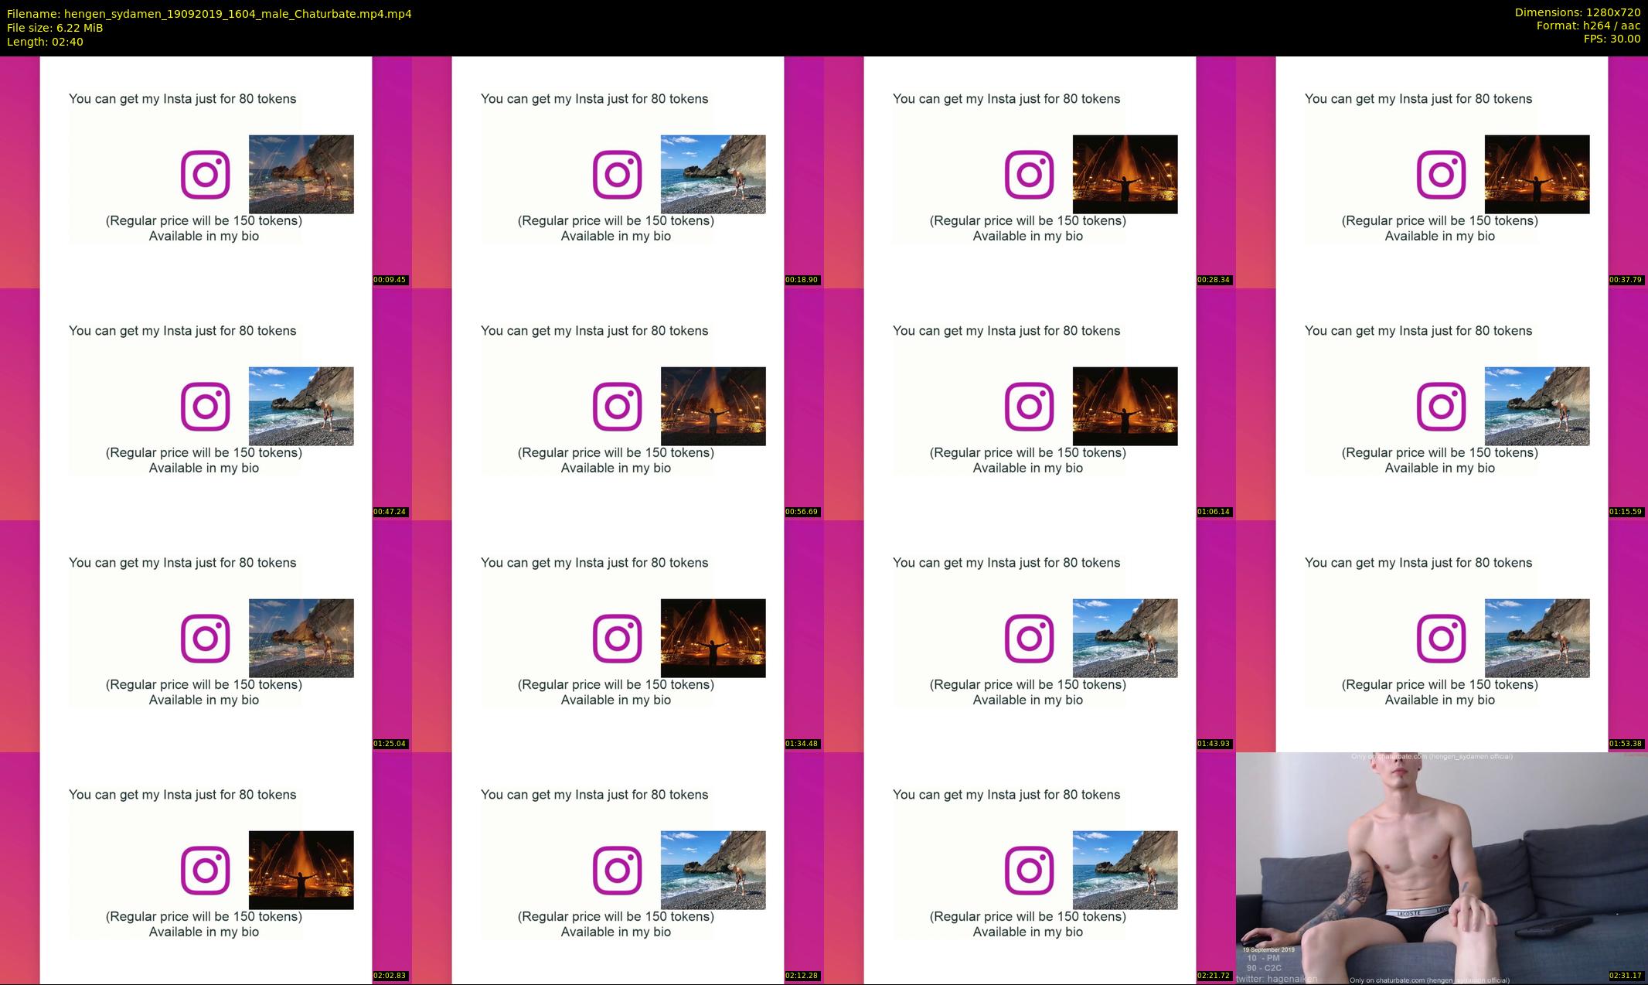Click 'twitter: hagenaiken' text in webcam frame
The image size is (1648, 985).
[1276, 979]
